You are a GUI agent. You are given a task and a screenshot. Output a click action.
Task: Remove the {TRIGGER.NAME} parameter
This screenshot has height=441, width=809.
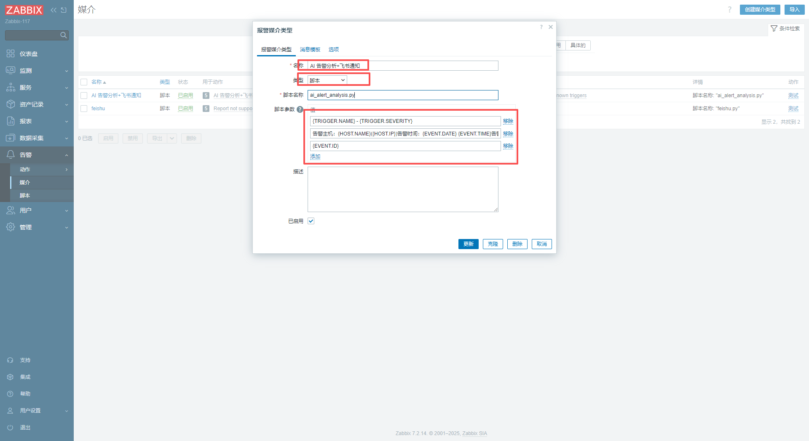508,121
